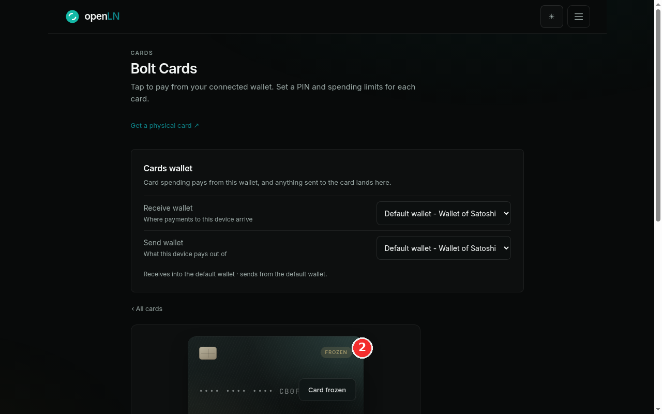Select the Bolt card thumbnail image
The image size is (662, 414).
point(276,375)
